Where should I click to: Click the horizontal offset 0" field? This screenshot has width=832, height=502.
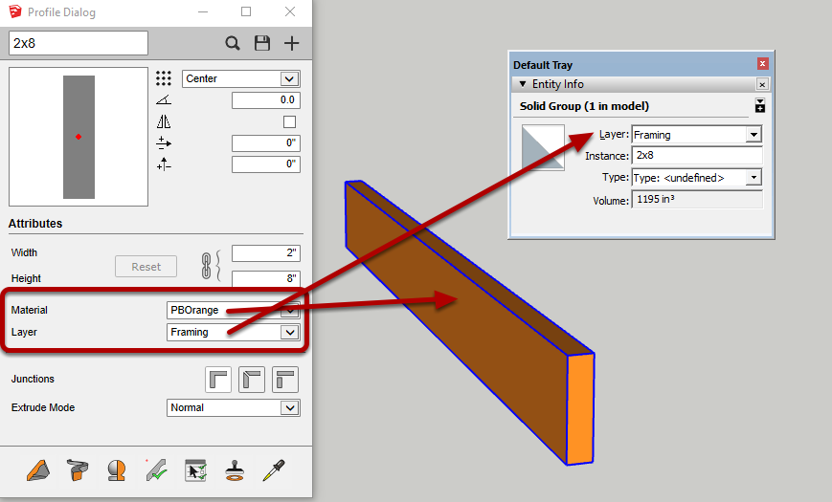click(x=266, y=143)
